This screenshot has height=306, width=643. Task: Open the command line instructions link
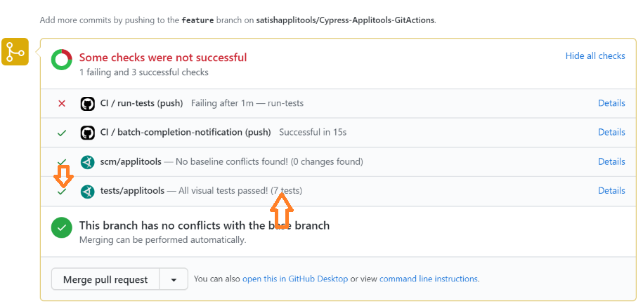click(x=429, y=279)
